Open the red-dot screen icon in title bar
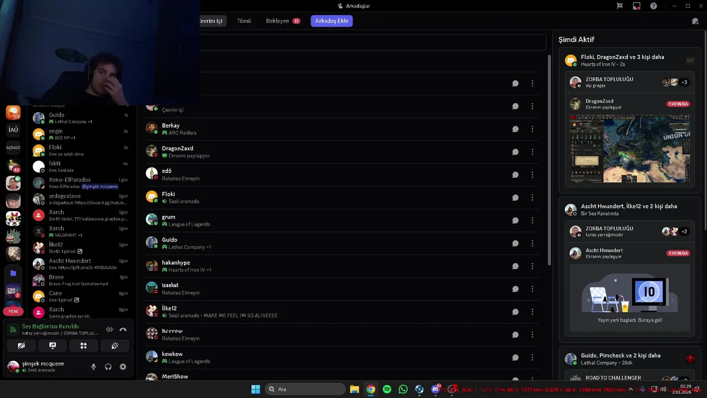The height and width of the screenshot is (398, 707). (637, 6)
